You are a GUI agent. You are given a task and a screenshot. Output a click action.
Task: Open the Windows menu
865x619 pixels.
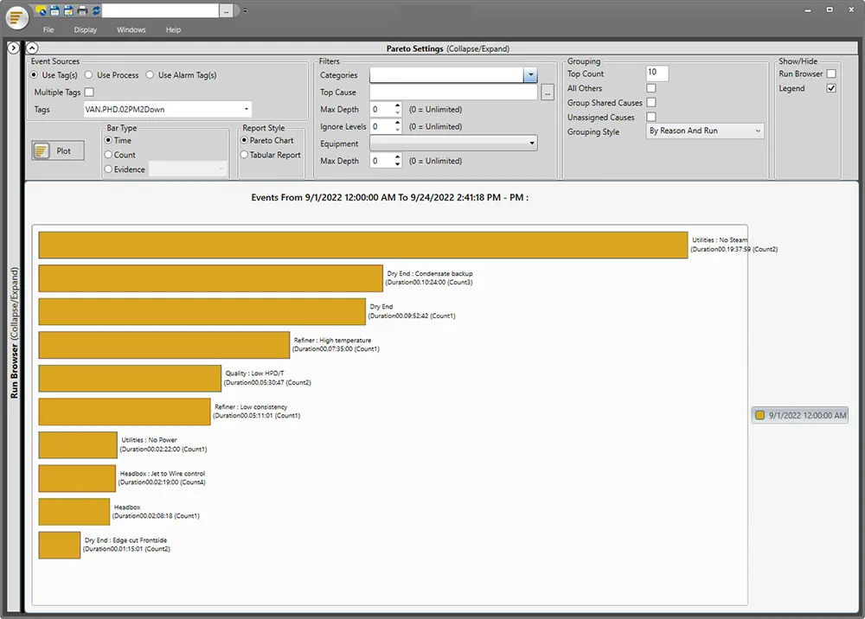pos(131,30)
